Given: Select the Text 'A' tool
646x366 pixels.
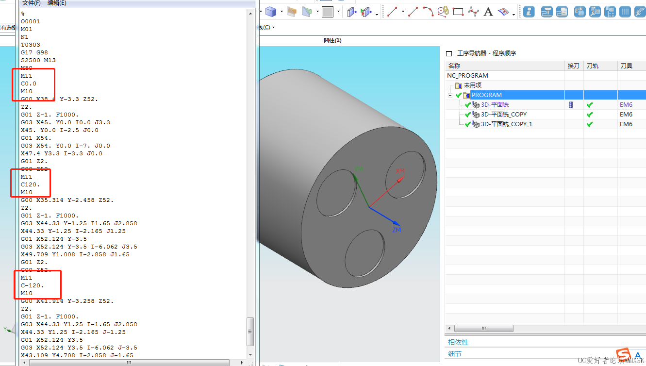Looking at the screenshot, I should pyautogui.click(x=488, y=11).
